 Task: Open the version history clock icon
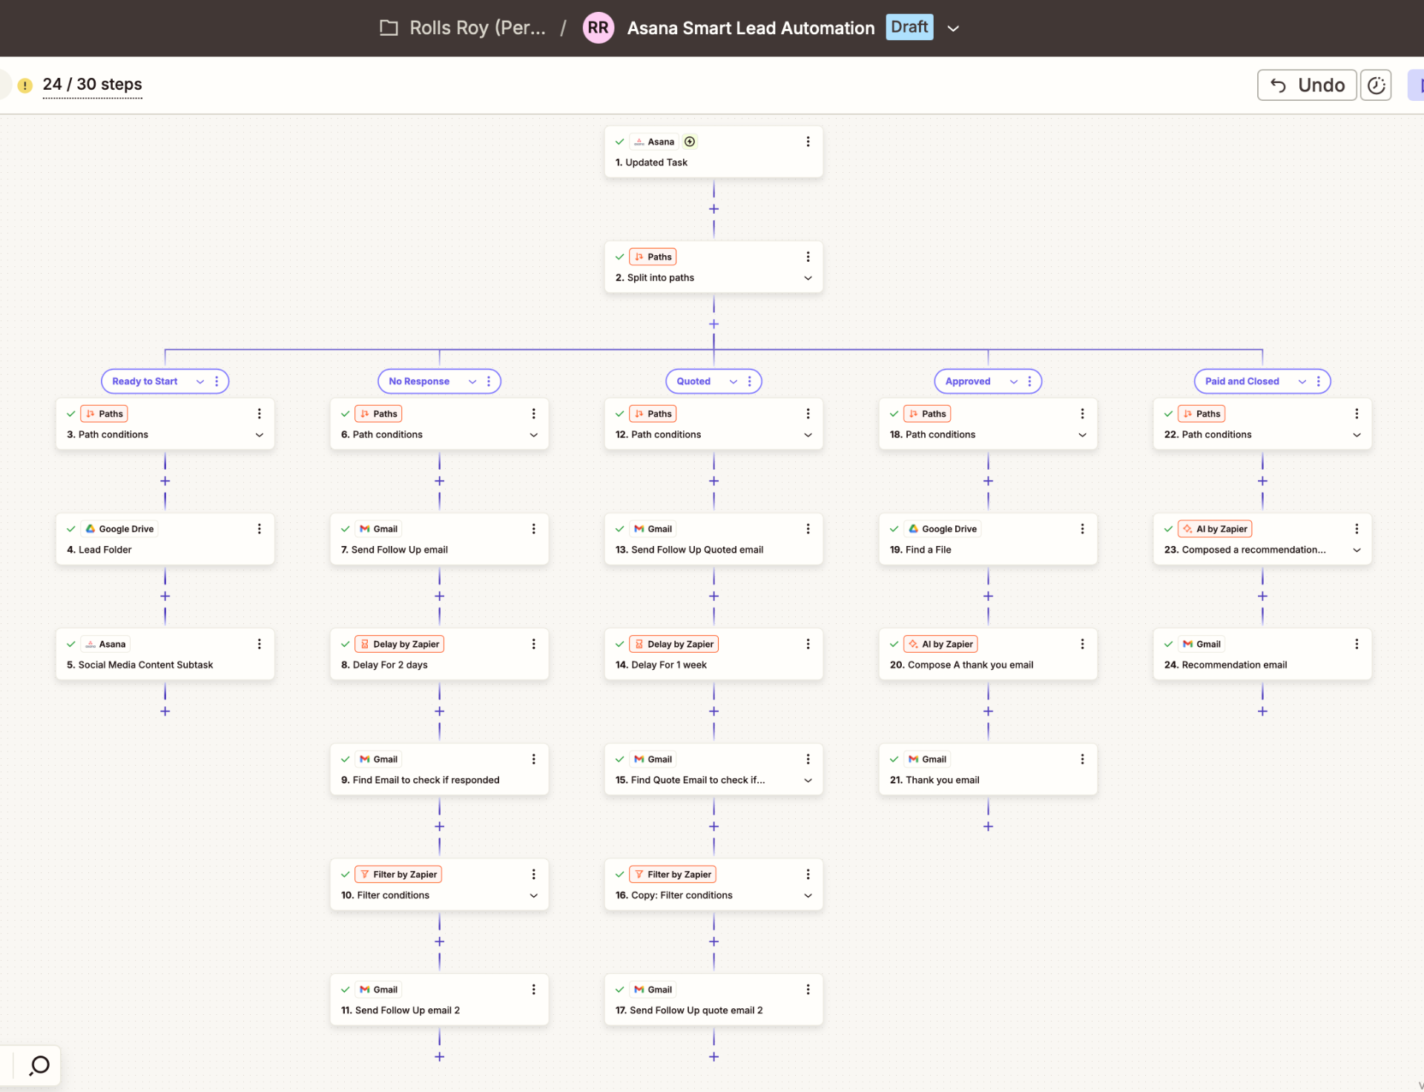click(1376, 85)
